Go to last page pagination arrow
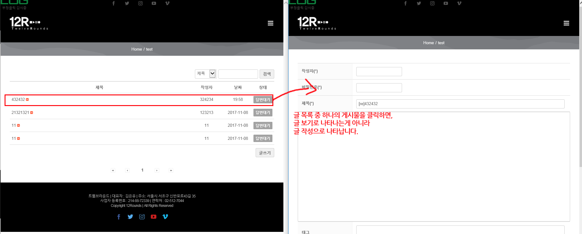This screenshot has width=582, height=234. [171, 170]
